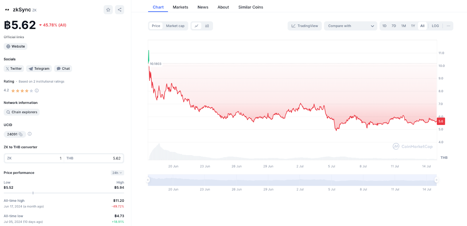Open the Chat social link
Screen dimensions: 467x226
63,69
